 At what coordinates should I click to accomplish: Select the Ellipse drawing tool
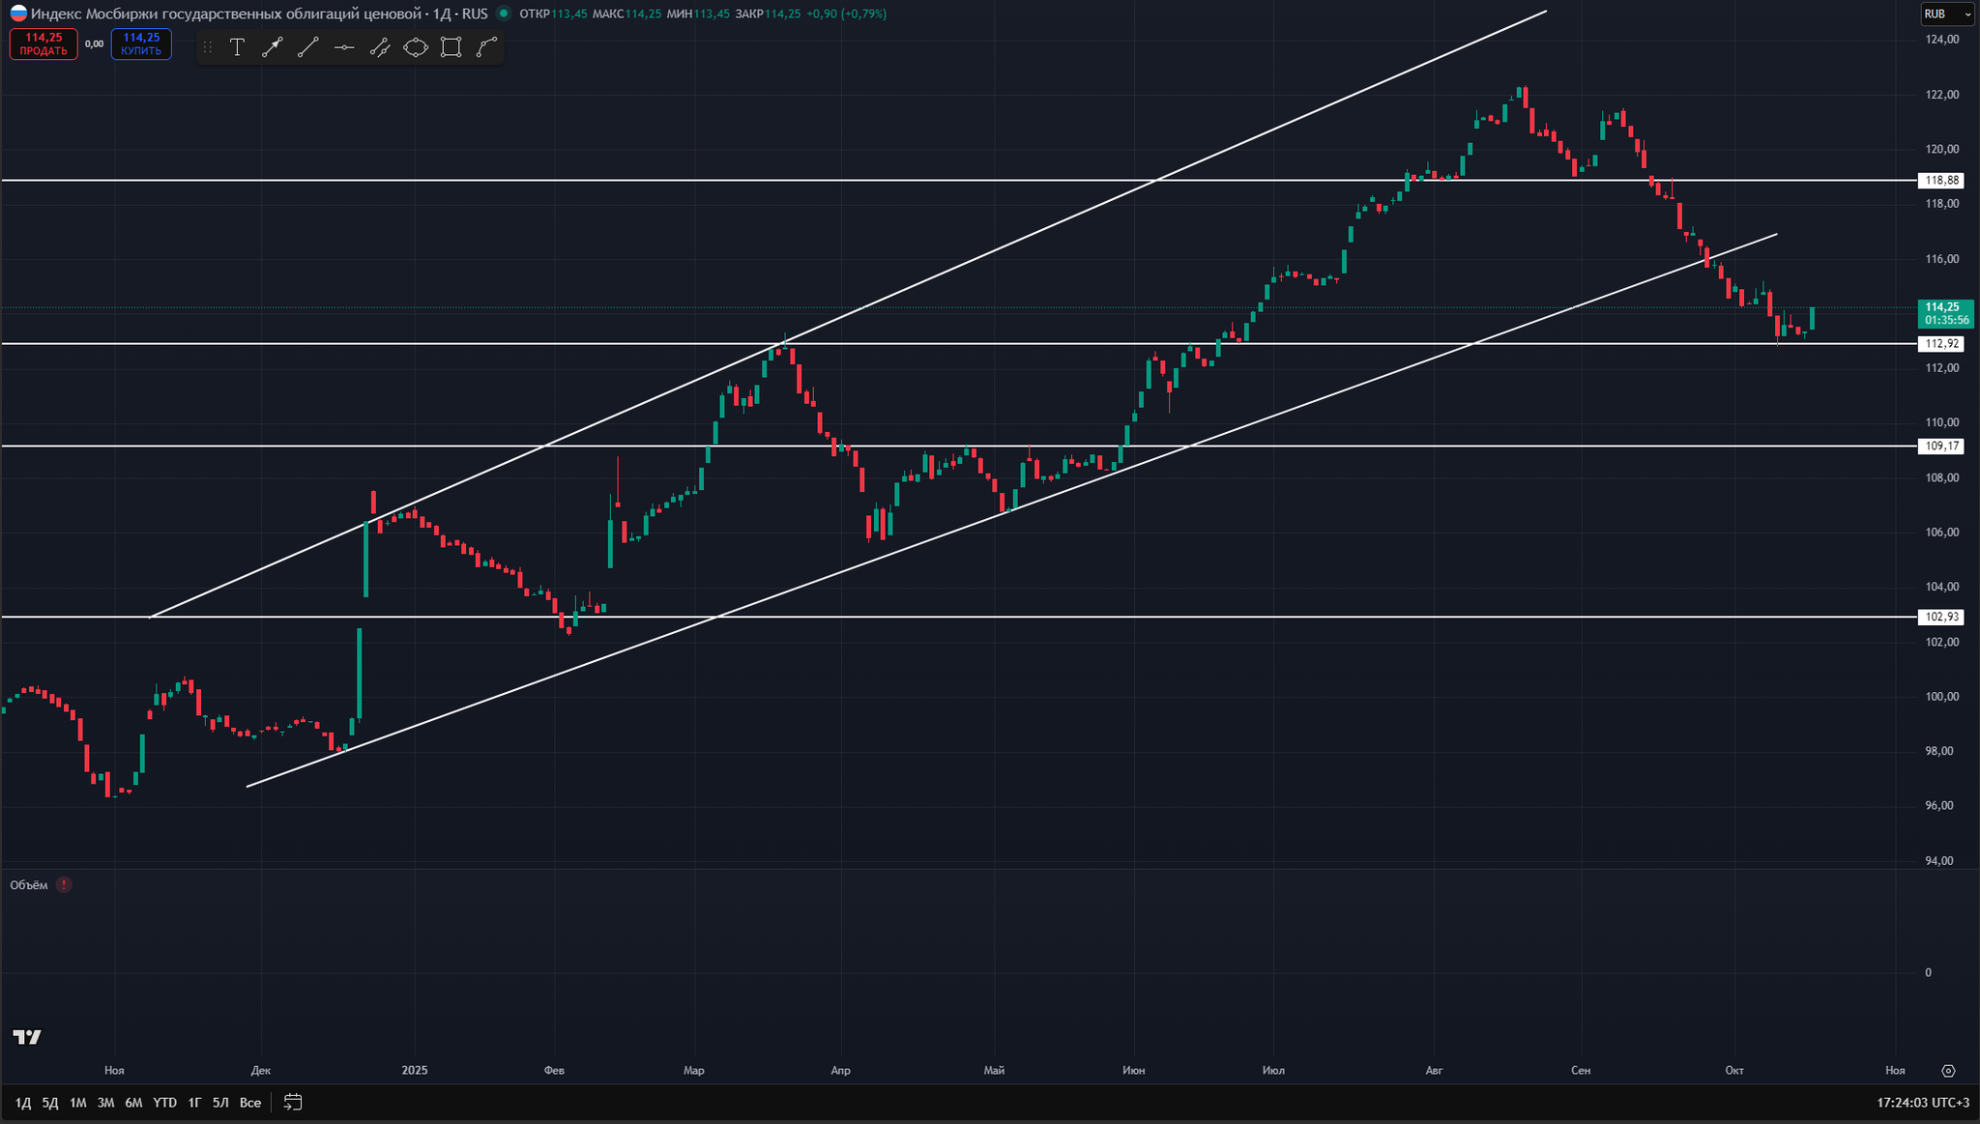click(x=416, y=47)
